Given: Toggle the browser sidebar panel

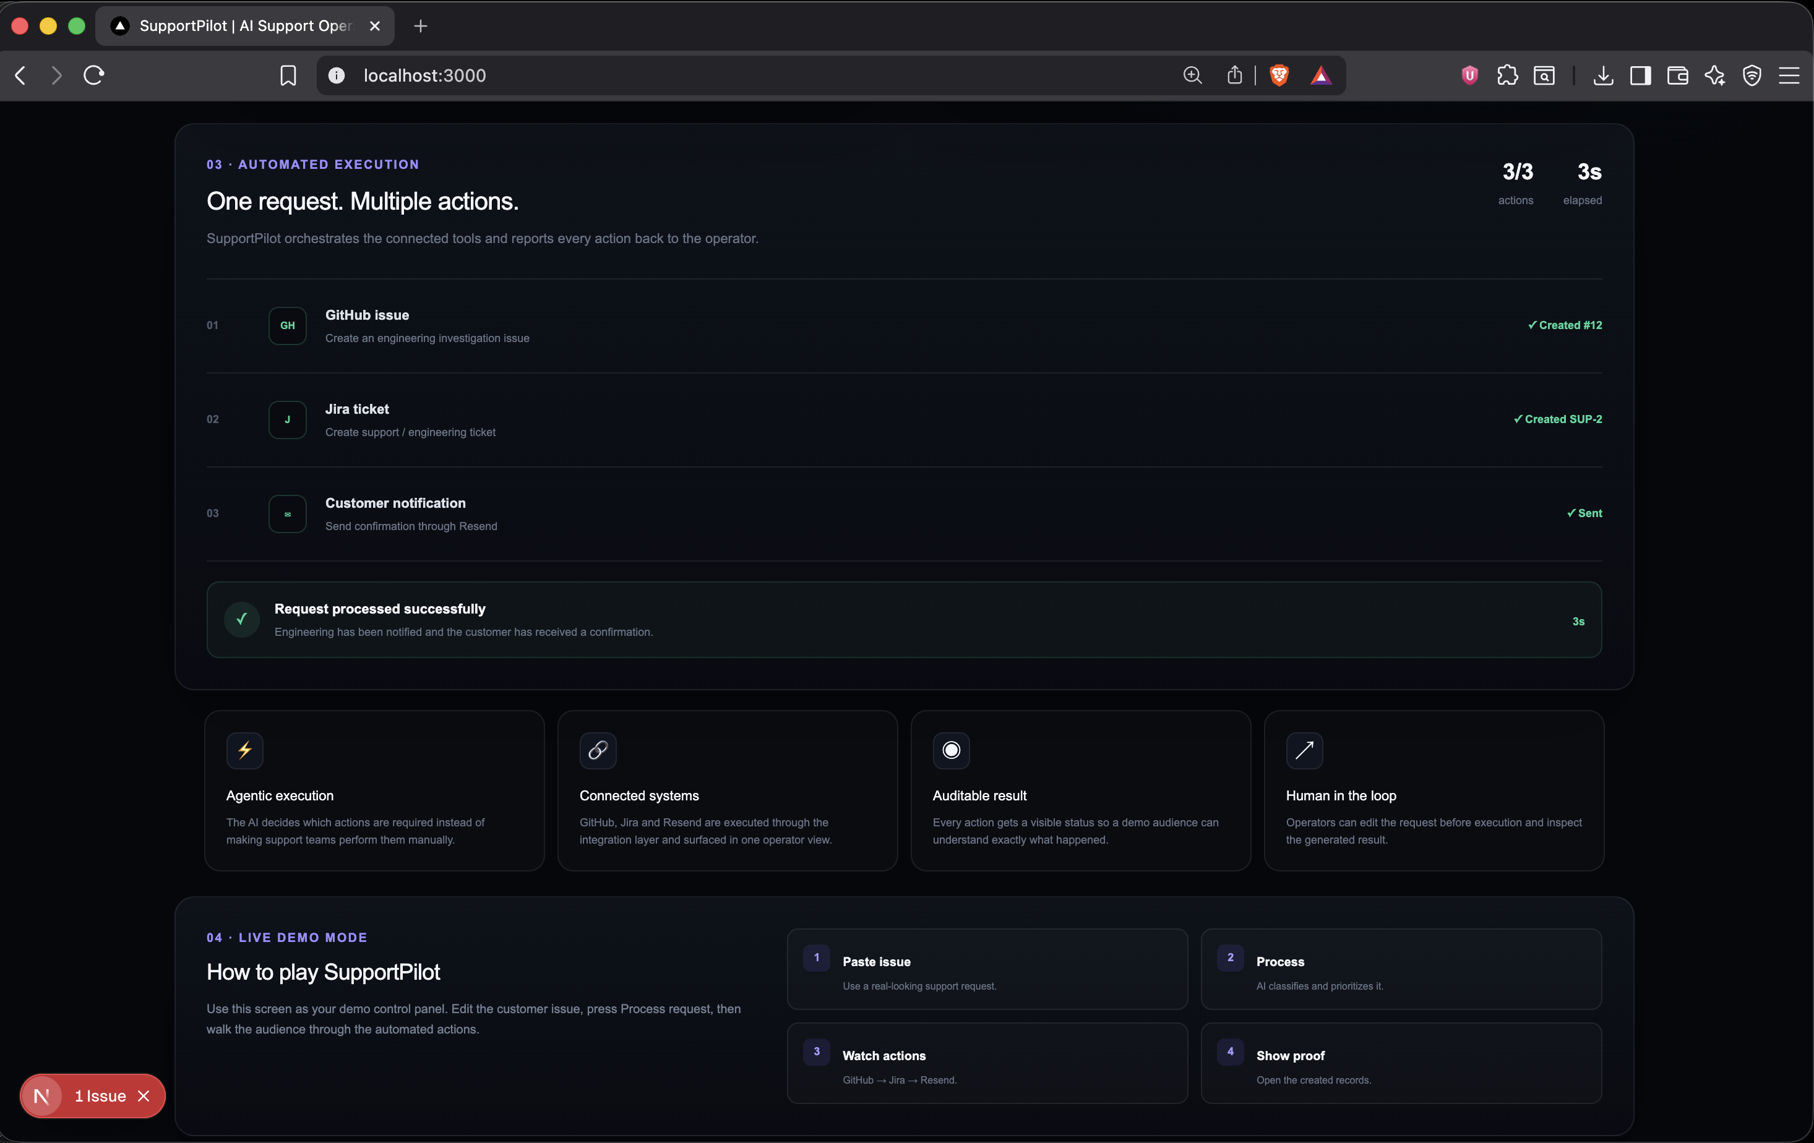Looking at the screenshot, I should [1641, 75].
